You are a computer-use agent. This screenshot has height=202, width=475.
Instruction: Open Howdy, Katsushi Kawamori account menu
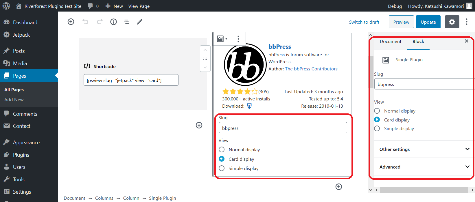tap(440, 6)
